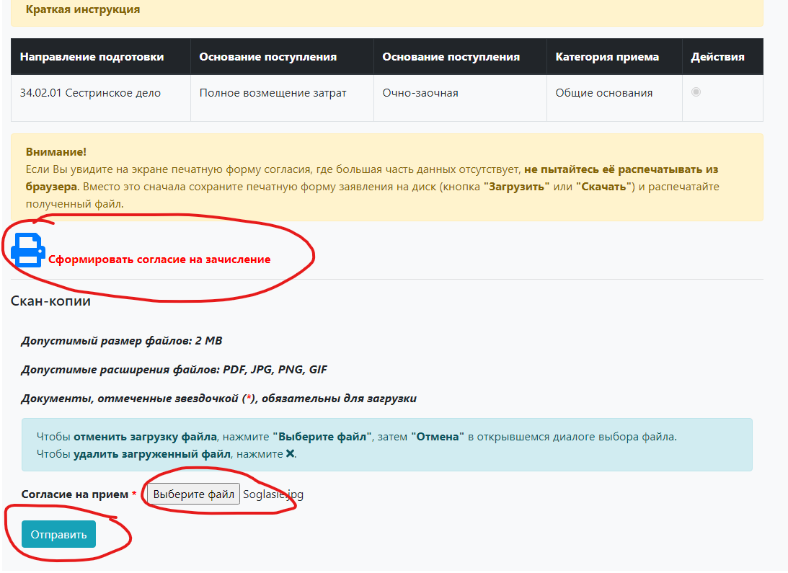
Task: Click the selected file name Soglasie.jpg
Action: (x=273, y=494)
